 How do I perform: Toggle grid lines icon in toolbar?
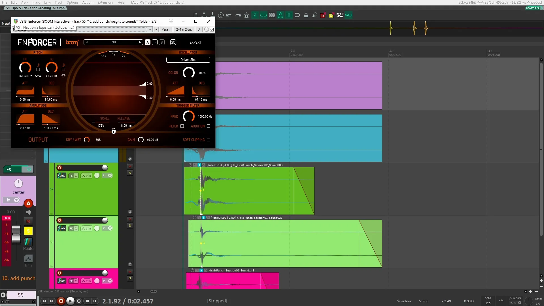(289, 15)
